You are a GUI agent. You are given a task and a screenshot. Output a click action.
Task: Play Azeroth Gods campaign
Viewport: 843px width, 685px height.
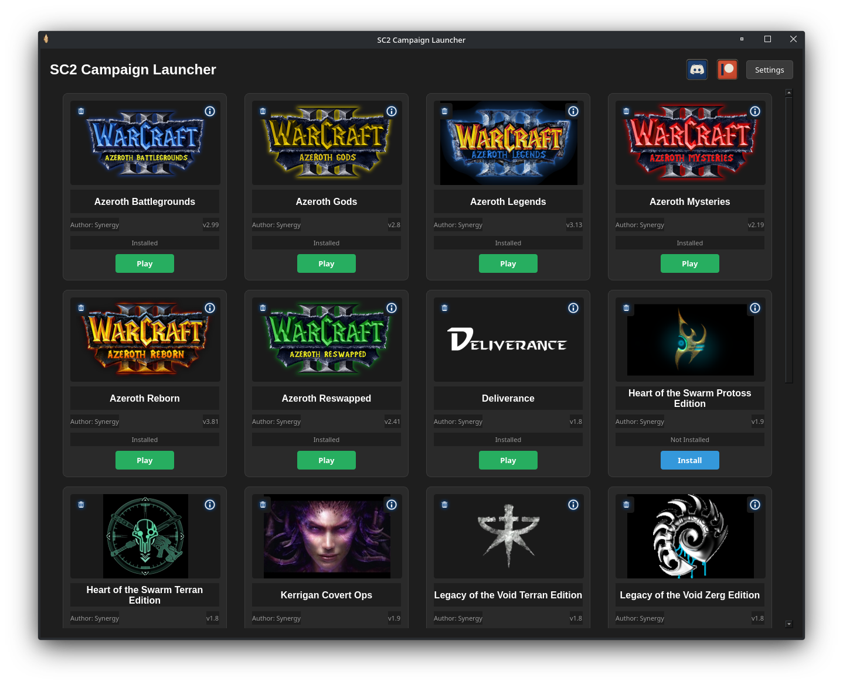pos(327,263)
